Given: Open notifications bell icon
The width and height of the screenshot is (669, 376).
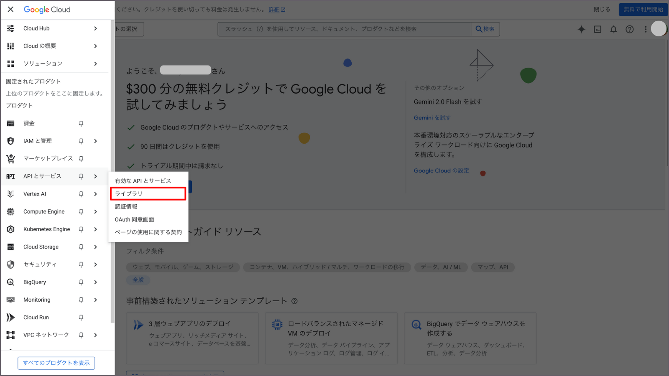Looking at the screenshot, I should click(613, 29).
